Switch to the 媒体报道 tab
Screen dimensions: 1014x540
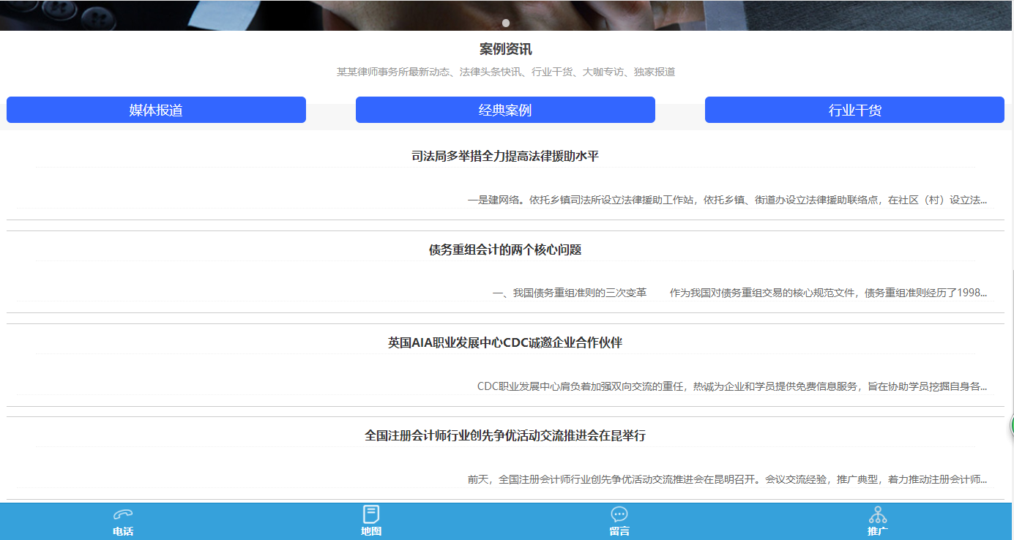point(156,110)
